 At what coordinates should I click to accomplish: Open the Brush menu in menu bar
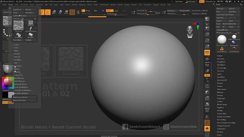tap(11, 5)
